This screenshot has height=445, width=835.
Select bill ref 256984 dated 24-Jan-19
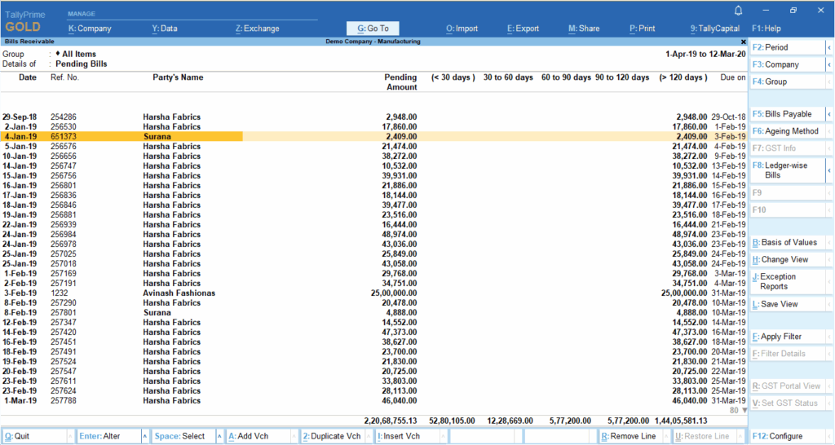point(373,234)
